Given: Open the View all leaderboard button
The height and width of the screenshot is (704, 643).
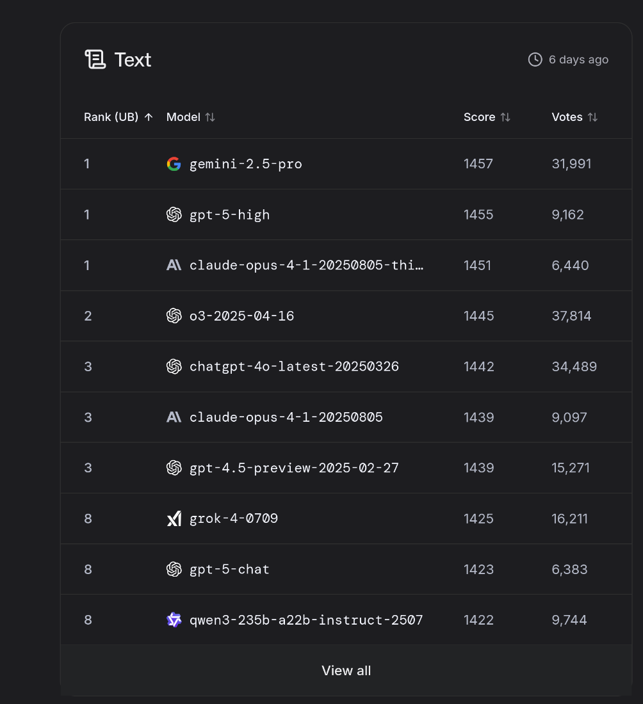Looking at the screenshot, I should pos(346,670).
